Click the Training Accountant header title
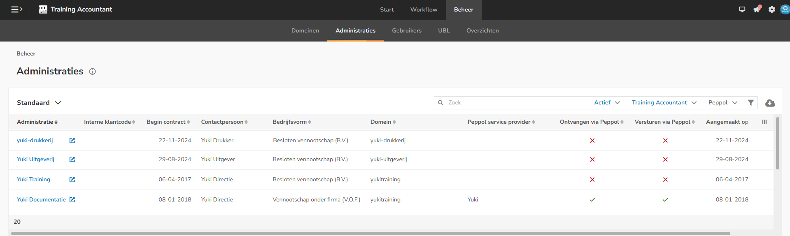This screenshot has height=236, width=790. point(81,9)
